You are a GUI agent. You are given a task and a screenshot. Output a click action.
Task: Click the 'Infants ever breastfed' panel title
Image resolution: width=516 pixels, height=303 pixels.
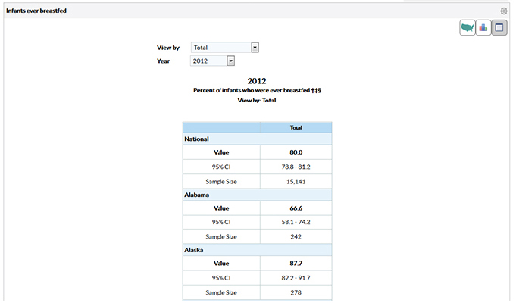(x=36, y=11)
